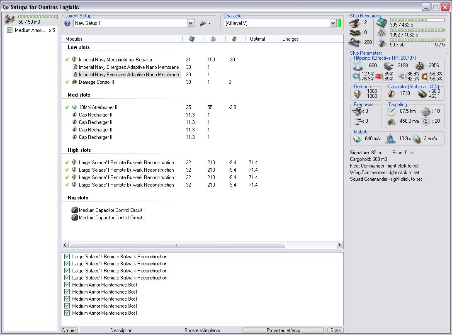Toggle the last Medium Armor Maintenance Bot I checkbox
The height and width of the screenshot is (335, 452).
(67, 313)
